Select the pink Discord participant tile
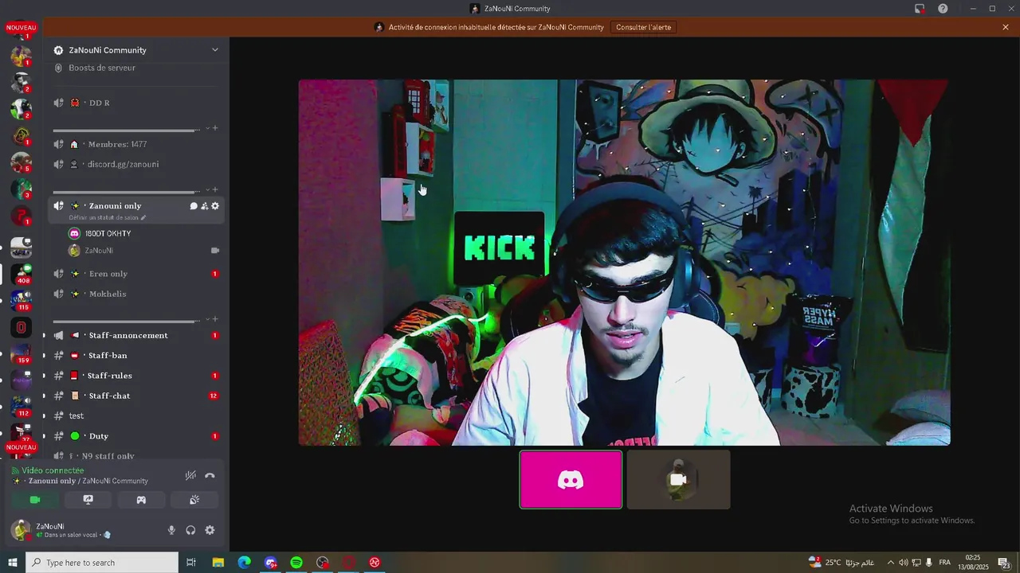This screenshot has height=573, width=1020. (571, 479)
